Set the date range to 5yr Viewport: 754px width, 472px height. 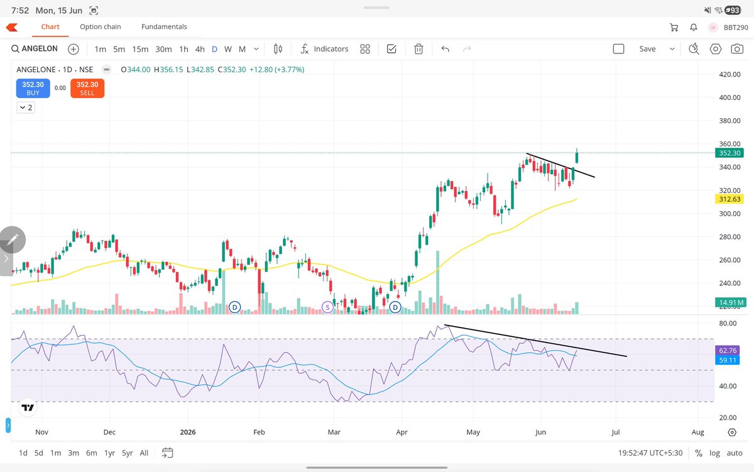(x=128, y=453)
